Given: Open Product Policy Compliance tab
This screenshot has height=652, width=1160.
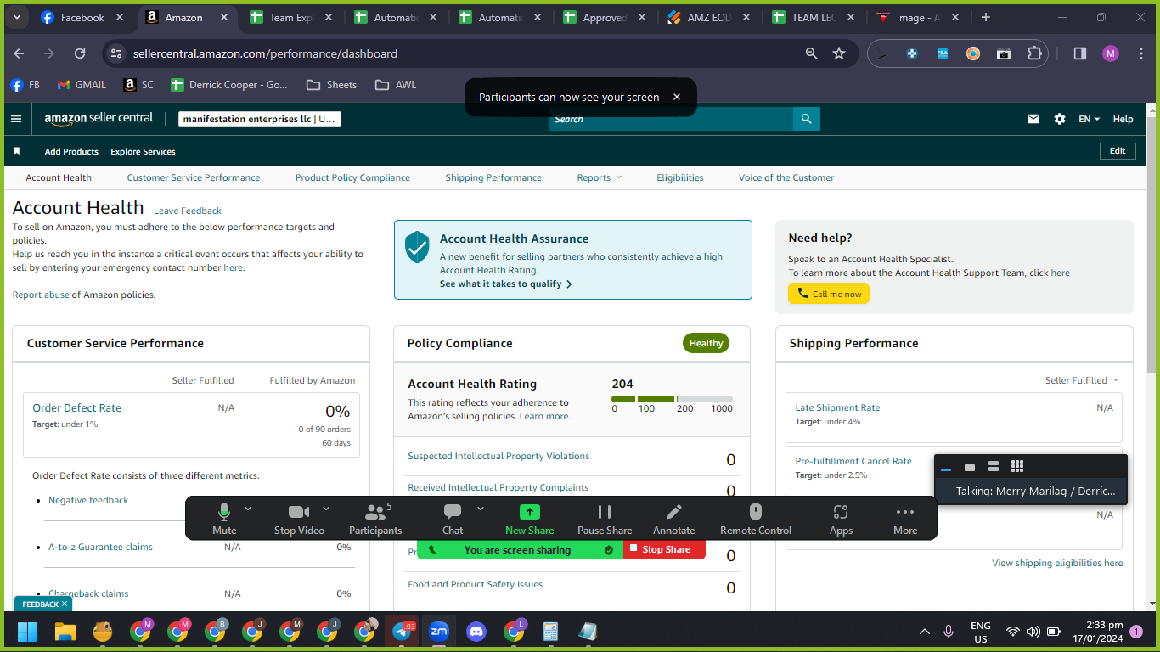Looking at the screenshot, I should point(352,177).
